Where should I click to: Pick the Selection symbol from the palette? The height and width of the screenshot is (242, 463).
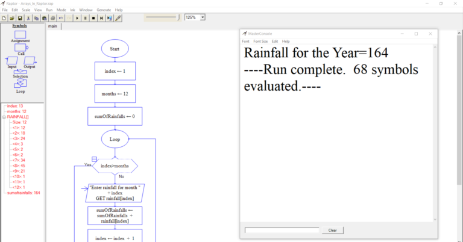(20, 72)
